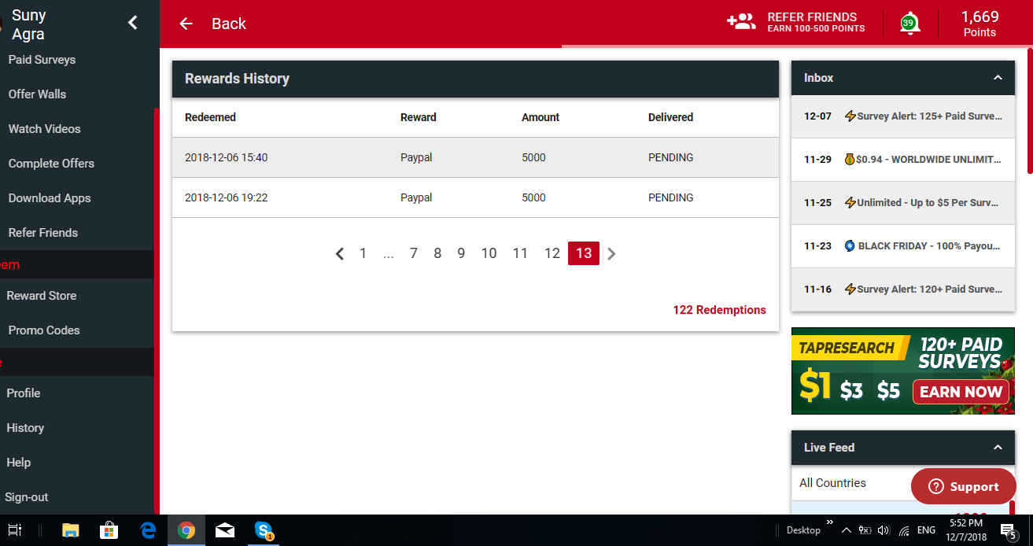This screenshot has width=1033, height=546.
Task: Open Paid Surveys in sidebar
Action: point(42,60)
